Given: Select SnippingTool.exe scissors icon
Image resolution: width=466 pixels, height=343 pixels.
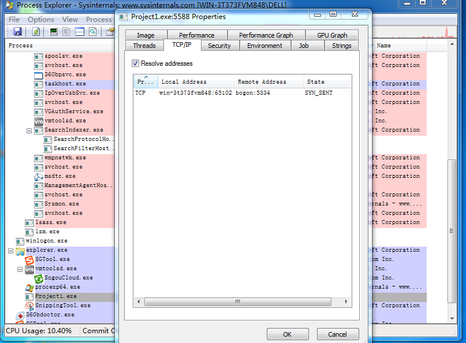Looking at the screenshot, I should 29,305.
